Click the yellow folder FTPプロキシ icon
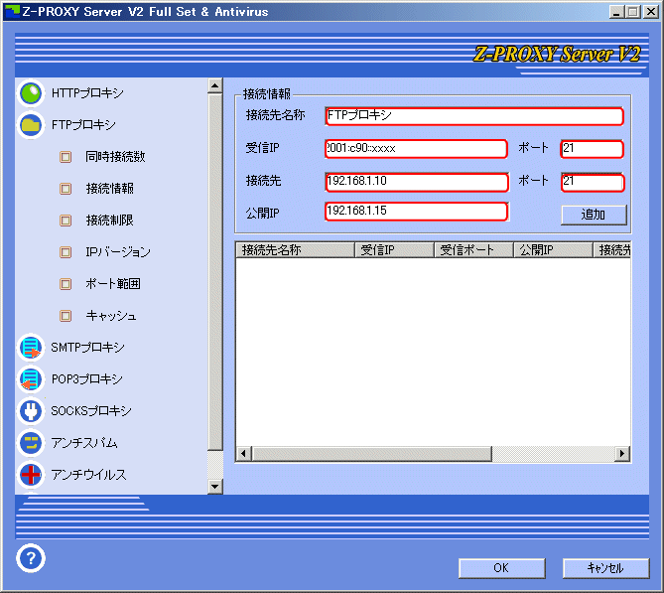664x593 pixels. (x=31, y=125)
